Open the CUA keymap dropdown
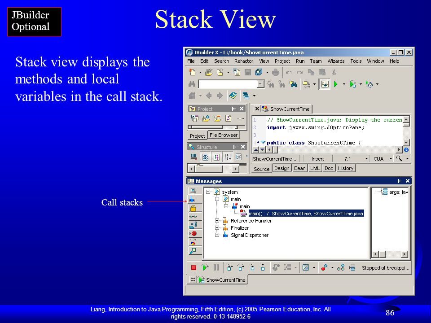This screenshot has width=431, height=323. pyautogui.click(x=390, y=159)
